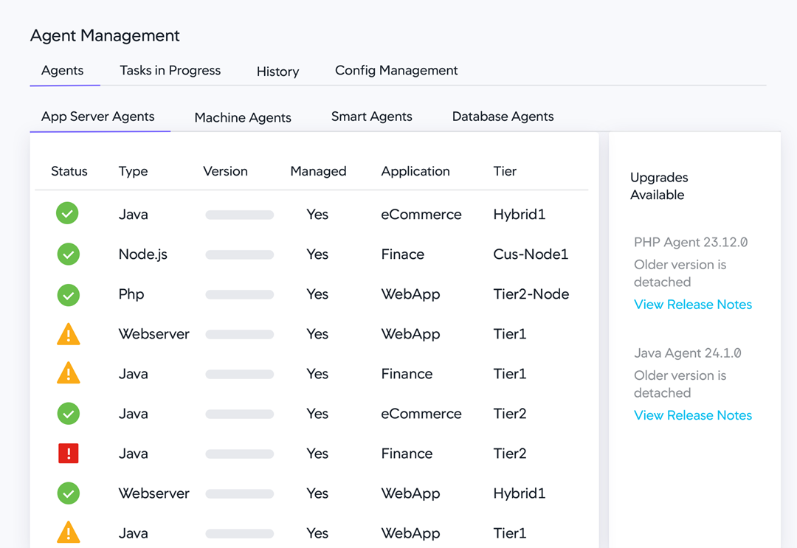This screenshot has height=548, width=797.
Task: View Release Notes for Java Agent 24.1.0
Action: coord(692,415)
